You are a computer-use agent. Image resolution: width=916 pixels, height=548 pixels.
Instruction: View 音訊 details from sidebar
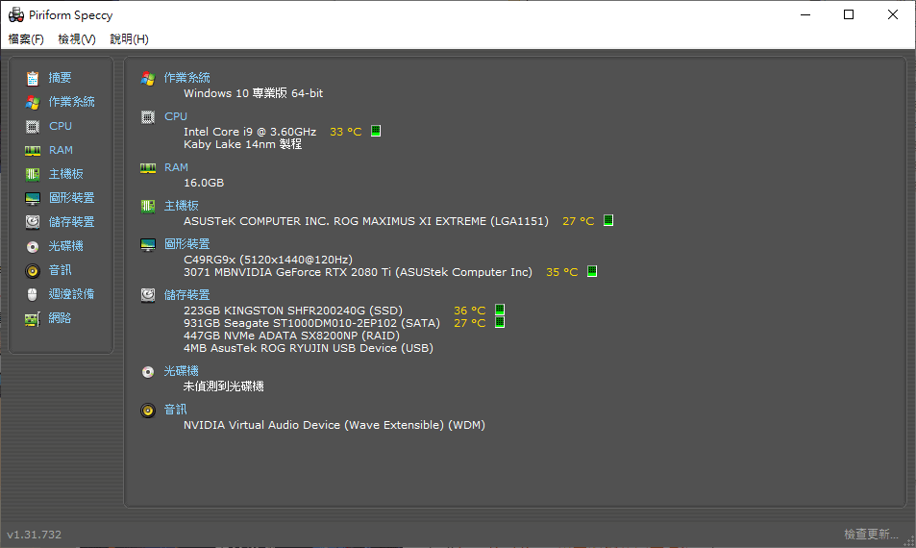click(x=61, y=270)
